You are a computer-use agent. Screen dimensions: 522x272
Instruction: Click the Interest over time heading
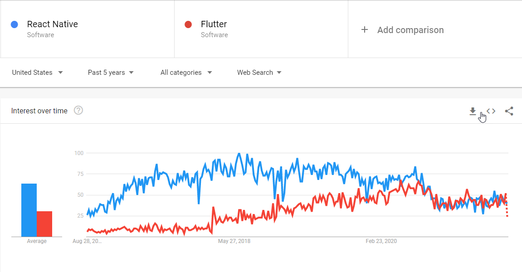[39, 111]
